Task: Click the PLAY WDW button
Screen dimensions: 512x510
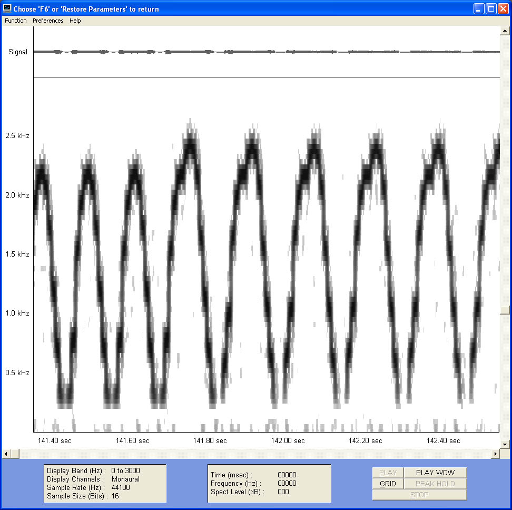Action: tap(435, 473)
